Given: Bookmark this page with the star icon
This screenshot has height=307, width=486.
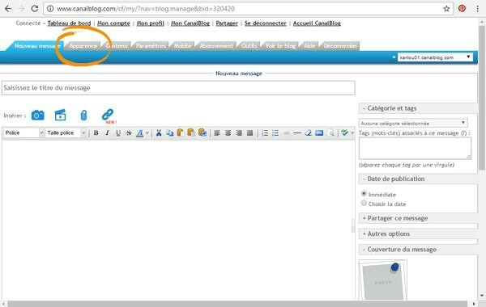Looking at the screenshot, I should click(x=446, y=9).
